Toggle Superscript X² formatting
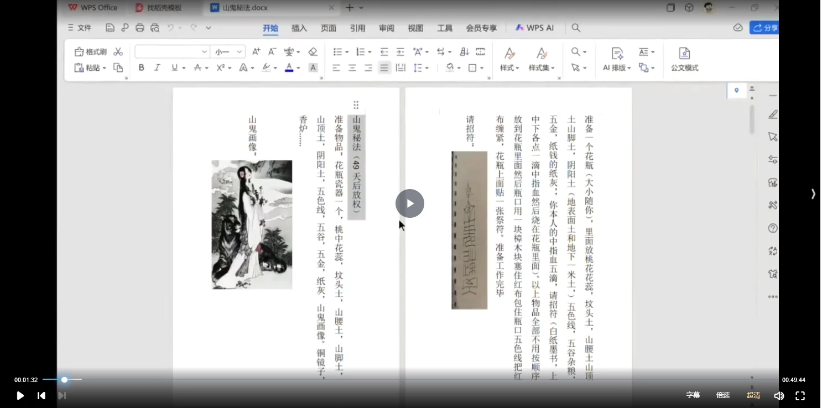This screenshot has height=408, width=822. coord(221,67)
